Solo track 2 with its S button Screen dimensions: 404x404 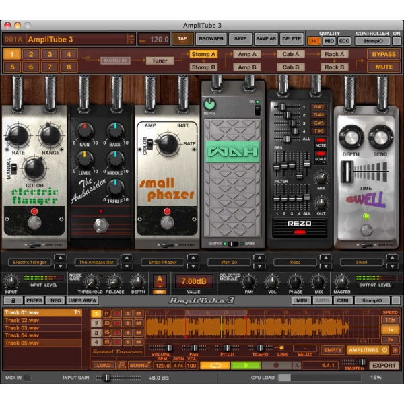(x=127, y=323)
